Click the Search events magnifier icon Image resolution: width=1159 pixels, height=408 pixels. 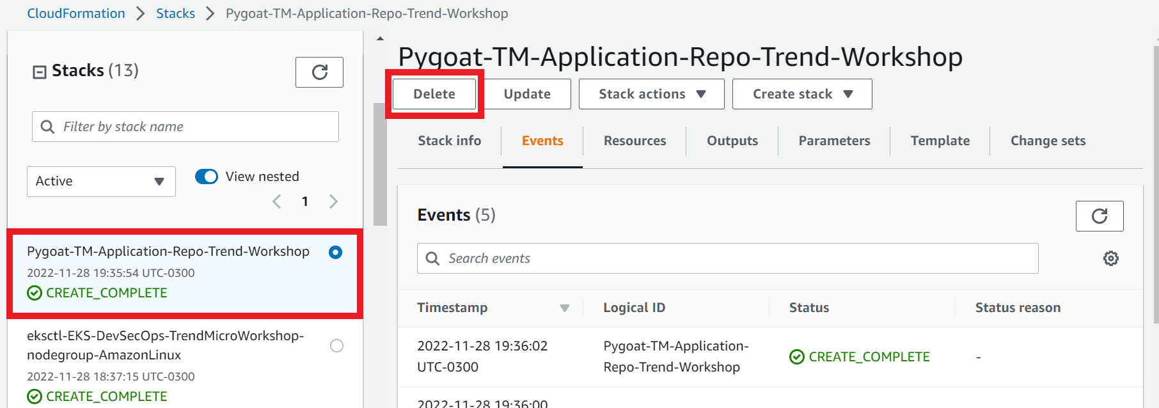(432, 258)
